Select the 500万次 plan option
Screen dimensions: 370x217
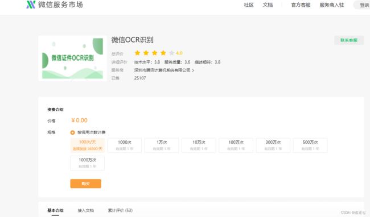coord(310,145)
